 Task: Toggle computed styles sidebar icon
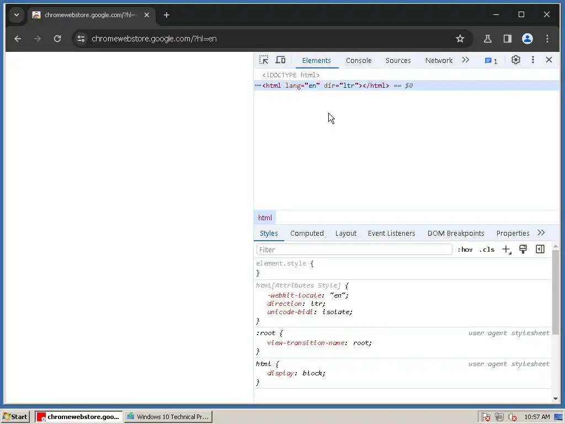[540, 249]
